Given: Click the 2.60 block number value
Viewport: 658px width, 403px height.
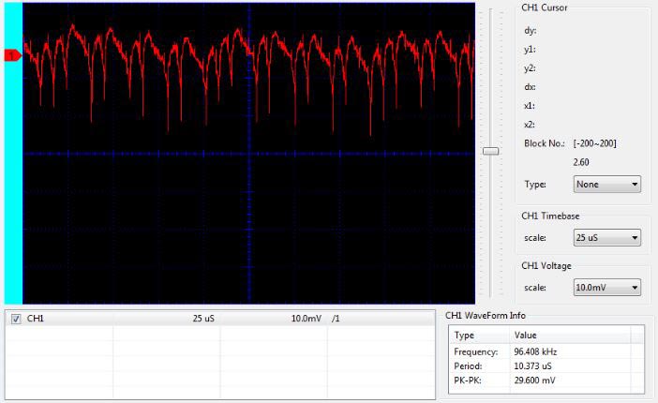Looking at the screenshot, I should tap(581, 162).
